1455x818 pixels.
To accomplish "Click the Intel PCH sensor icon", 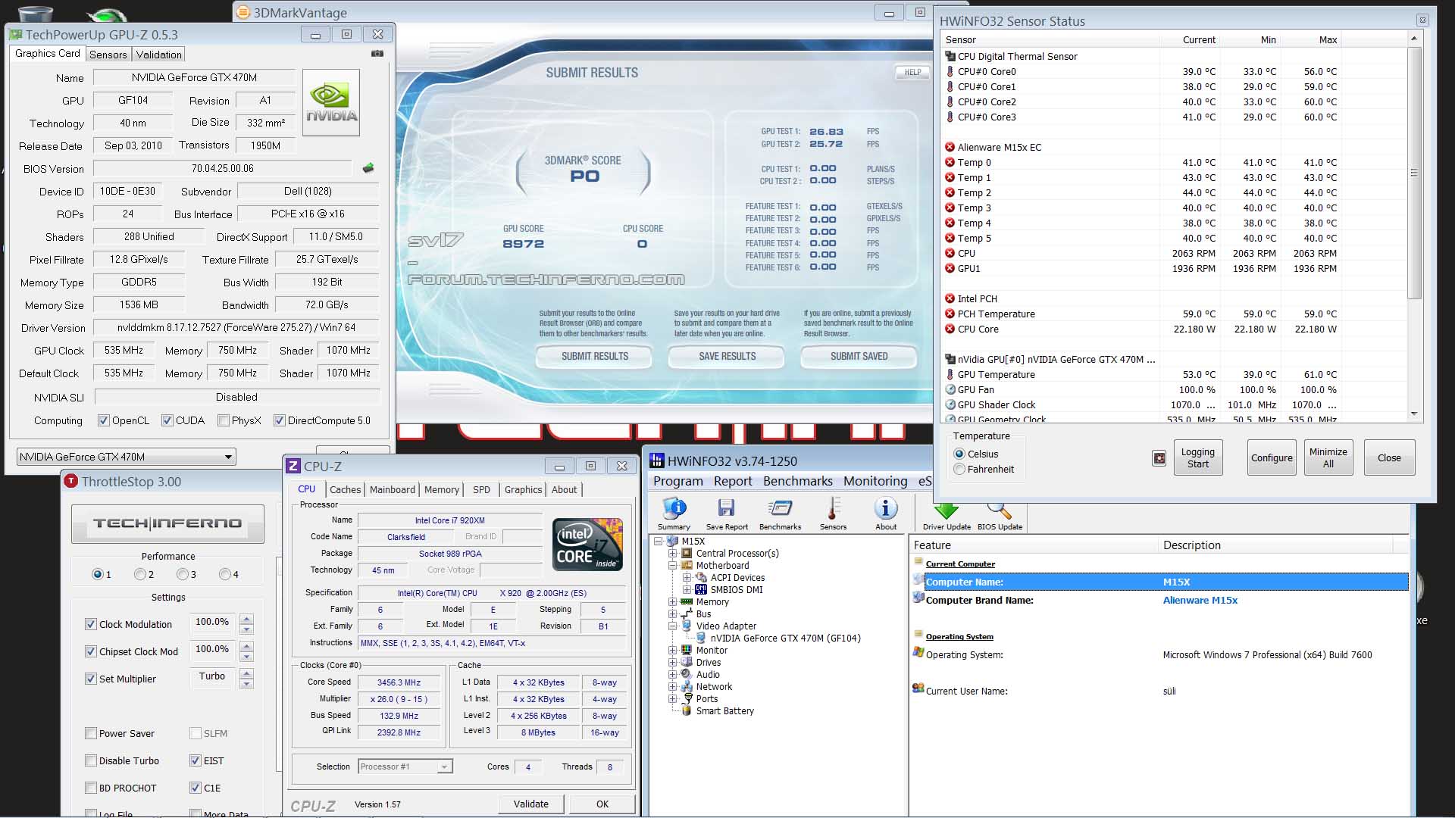I will (x=950, y=298).
